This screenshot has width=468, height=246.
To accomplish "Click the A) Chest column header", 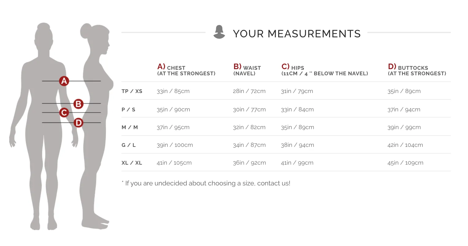I will pyautogui.click(x=186, y=70).
